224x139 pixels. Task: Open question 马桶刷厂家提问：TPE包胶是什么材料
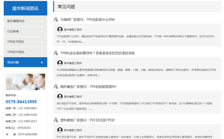click(87, 20)
